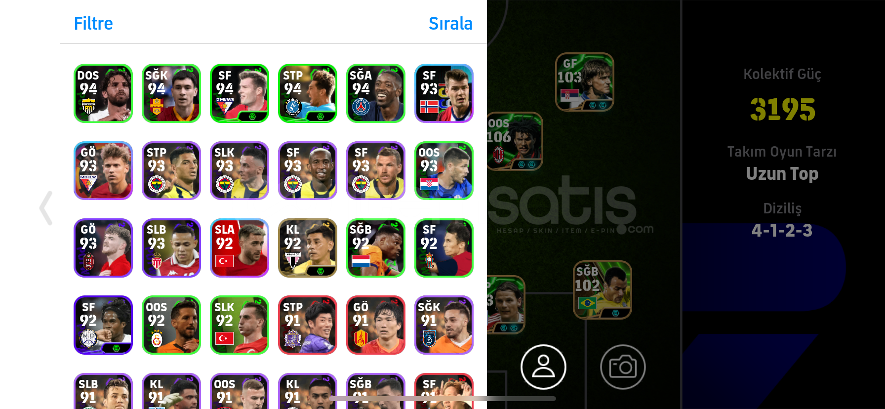Pick the SLA 92 Turkey flag card

pos(240,248)
